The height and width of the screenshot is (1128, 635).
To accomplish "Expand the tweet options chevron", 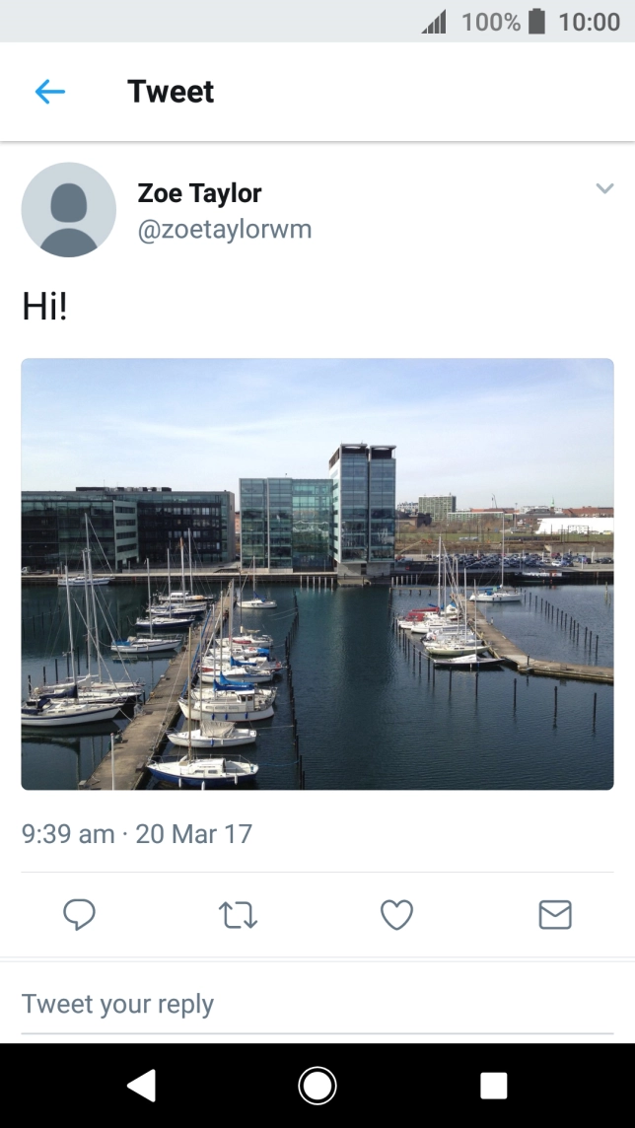I will pyautogui.click(x=604, y=188).
